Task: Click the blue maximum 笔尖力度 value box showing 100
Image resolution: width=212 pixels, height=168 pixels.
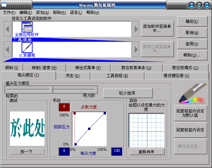Action: [x=117, y=151]
